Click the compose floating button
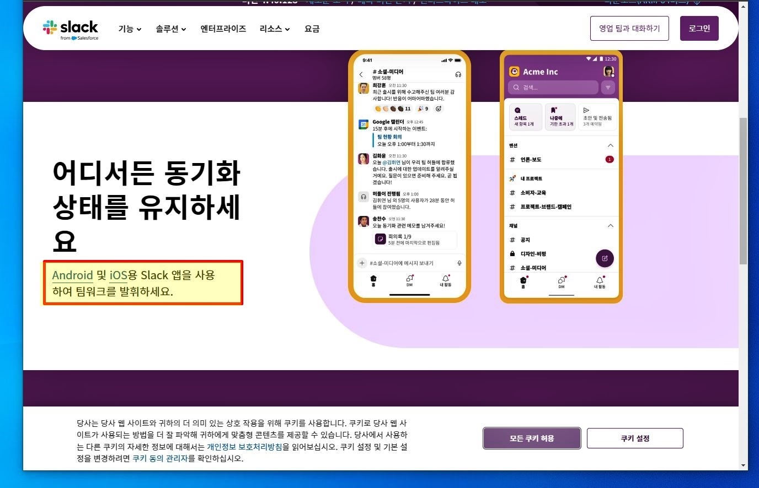Screen dimensions: 759x488 point(605,258)
